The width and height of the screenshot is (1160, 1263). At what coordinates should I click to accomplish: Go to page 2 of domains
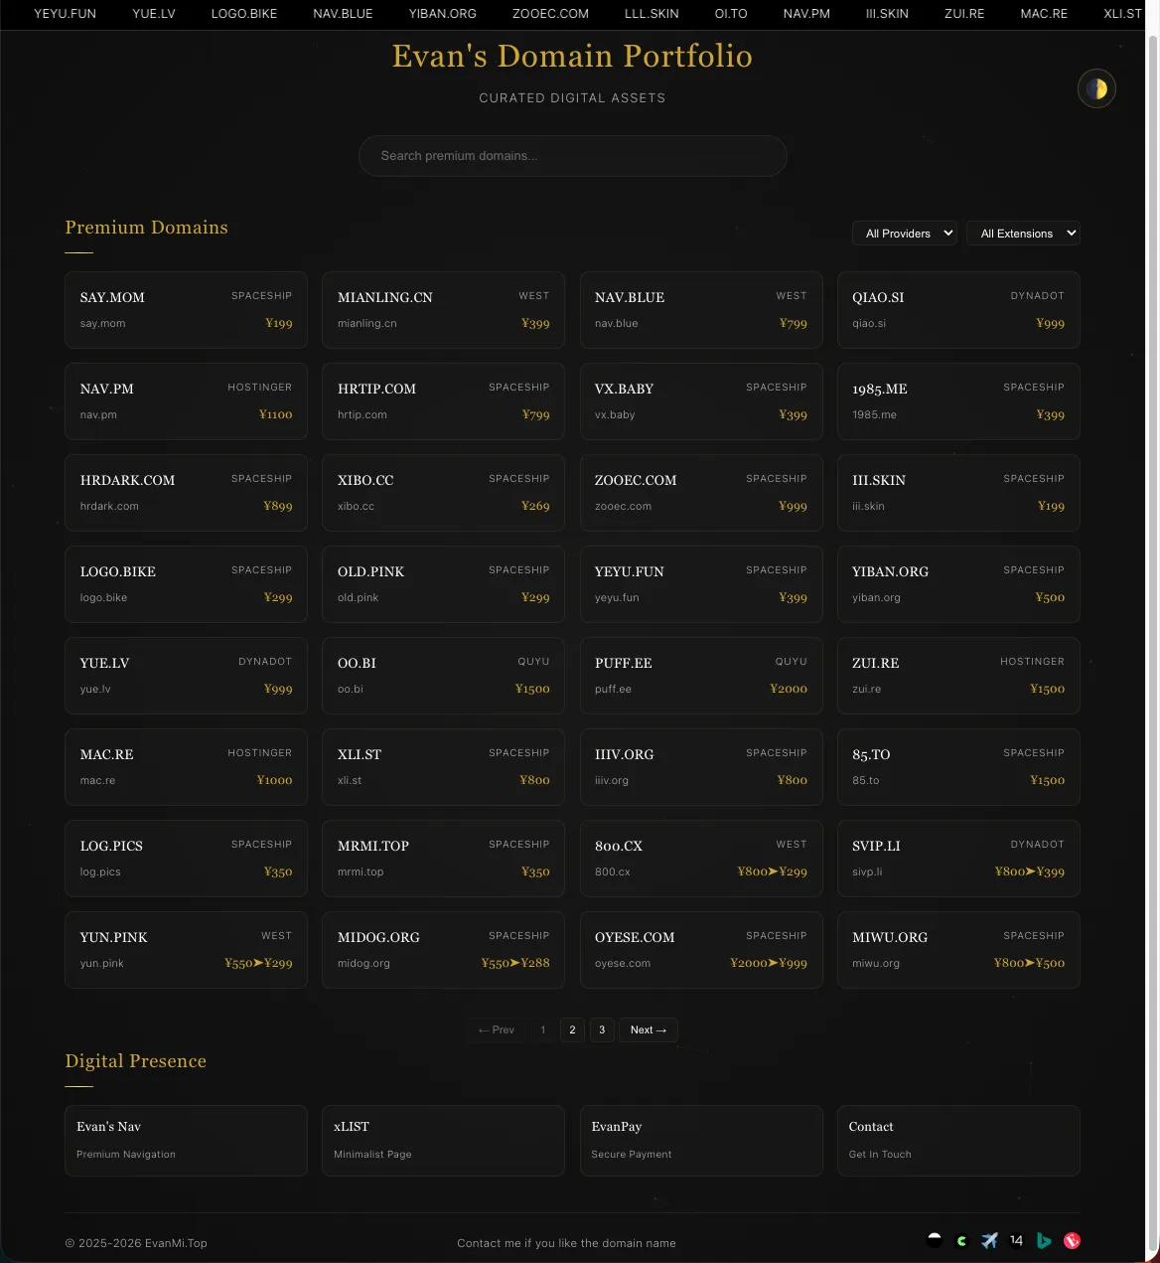(x=572, y=1030)
